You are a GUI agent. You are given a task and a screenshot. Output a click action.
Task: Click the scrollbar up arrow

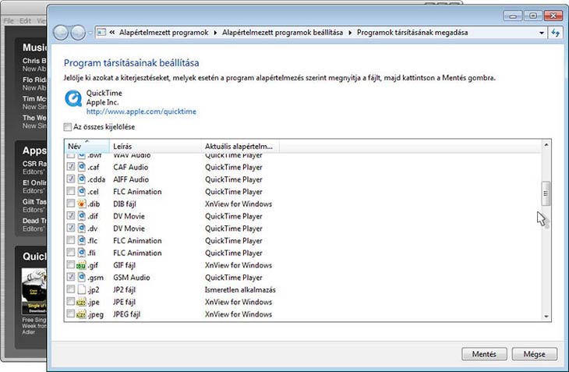pyautogui.click(x=546, y=145)
